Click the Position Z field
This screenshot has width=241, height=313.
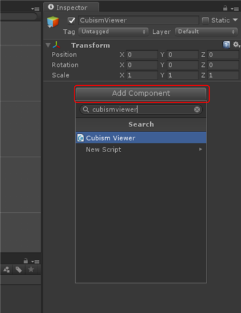pos(223,54)
